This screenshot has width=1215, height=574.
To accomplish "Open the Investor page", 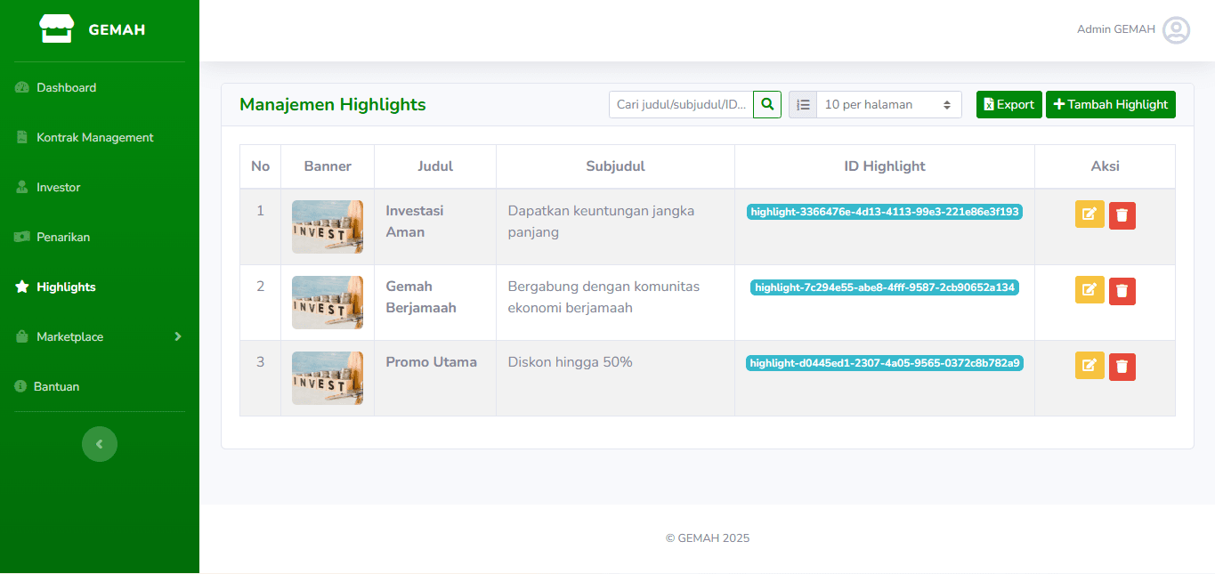I will point(59,187).
